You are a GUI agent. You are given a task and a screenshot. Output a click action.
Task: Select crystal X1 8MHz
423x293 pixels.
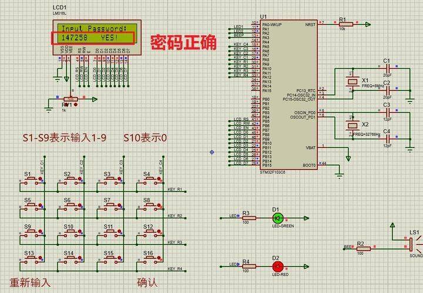[x=352, y=81]
